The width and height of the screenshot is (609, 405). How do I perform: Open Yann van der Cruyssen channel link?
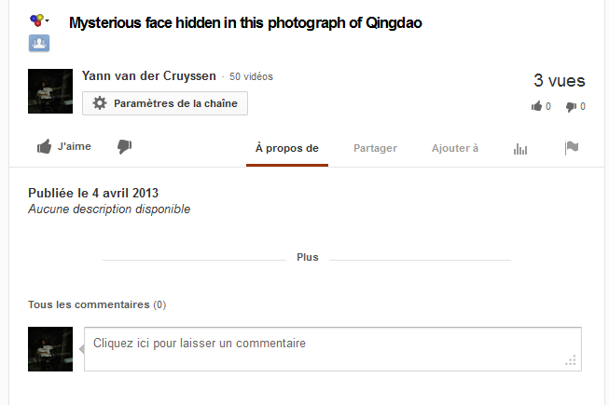coord(149,76)
